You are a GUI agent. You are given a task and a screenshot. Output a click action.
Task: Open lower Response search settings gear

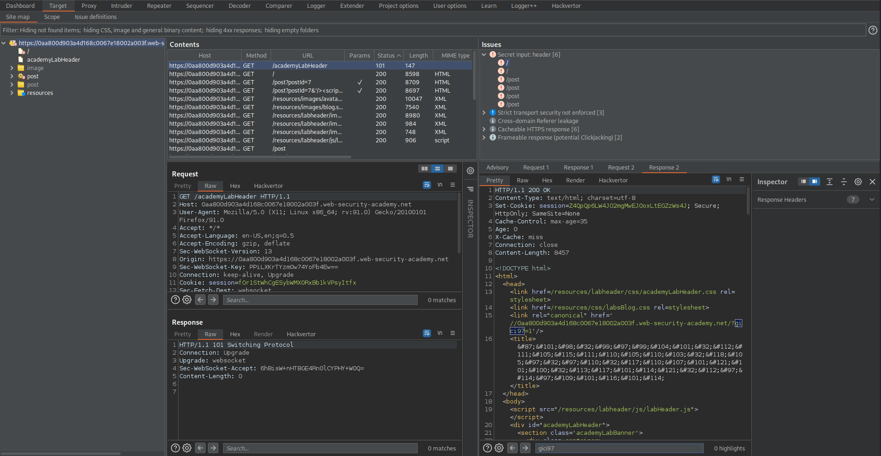[187, 448]
